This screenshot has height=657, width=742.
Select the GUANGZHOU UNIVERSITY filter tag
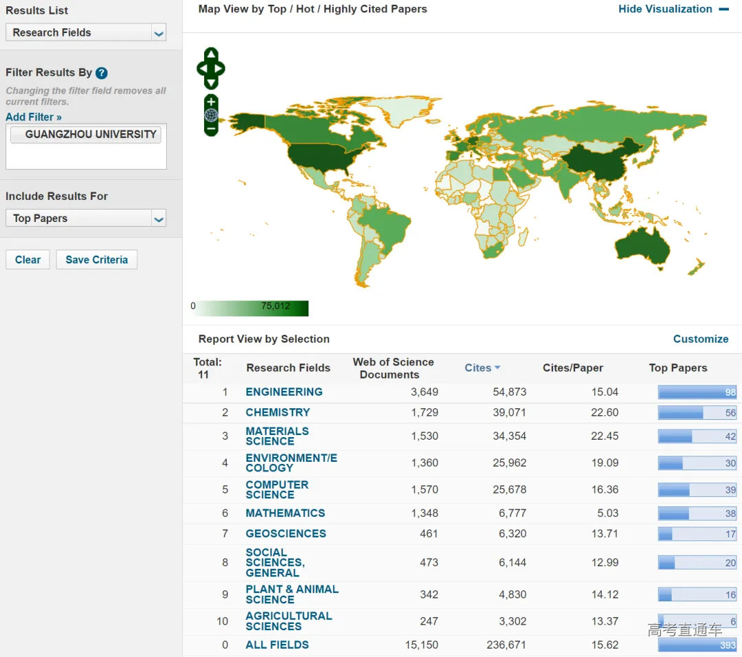coord(86,135)
